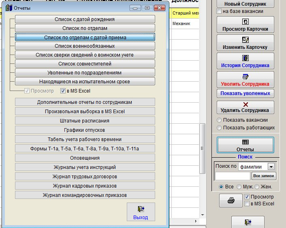Open Список с датой рождения report
The image size is (286, 228).
pos(85,19)
